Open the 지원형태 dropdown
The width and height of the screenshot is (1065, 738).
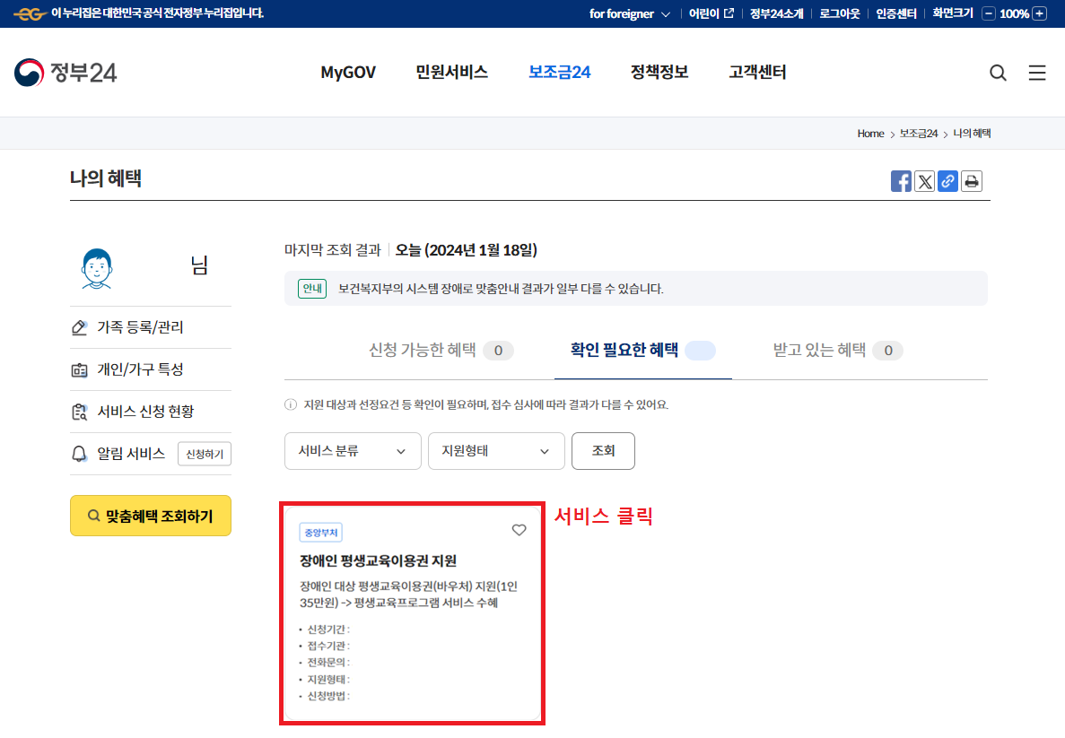coord(496,451)
